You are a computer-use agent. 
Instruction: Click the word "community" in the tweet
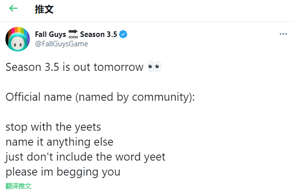point(160,97)
